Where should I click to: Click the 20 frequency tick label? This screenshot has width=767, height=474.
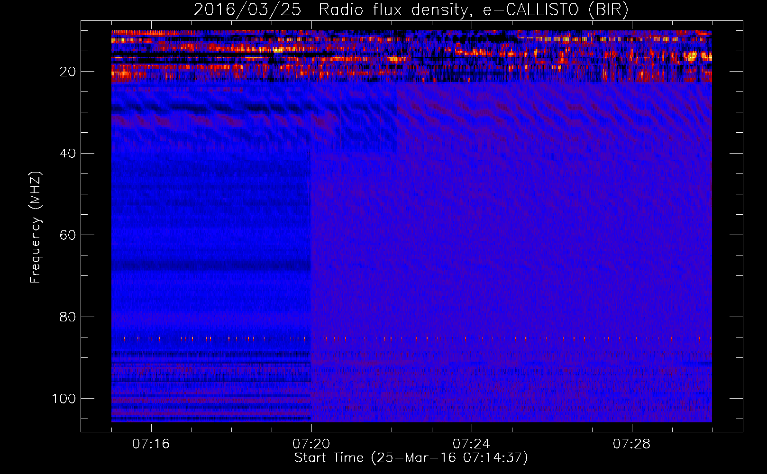click(68, 72)
